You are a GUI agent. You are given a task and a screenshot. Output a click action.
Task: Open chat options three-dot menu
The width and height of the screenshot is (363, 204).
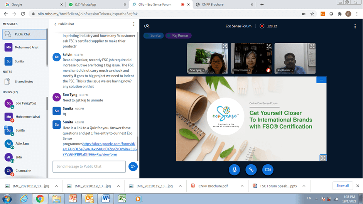[134, 24]
